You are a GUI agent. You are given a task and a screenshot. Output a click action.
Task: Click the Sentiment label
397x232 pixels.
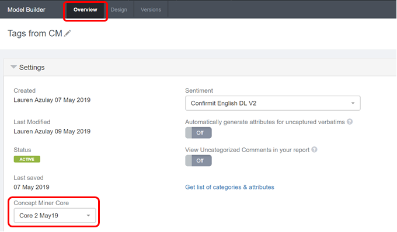(199, 90)
